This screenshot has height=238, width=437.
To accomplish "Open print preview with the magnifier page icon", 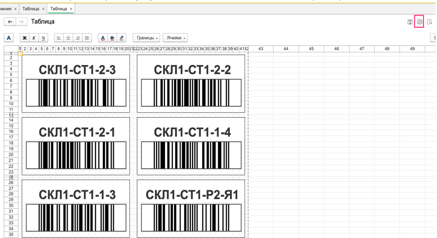I will pos(429,22).
